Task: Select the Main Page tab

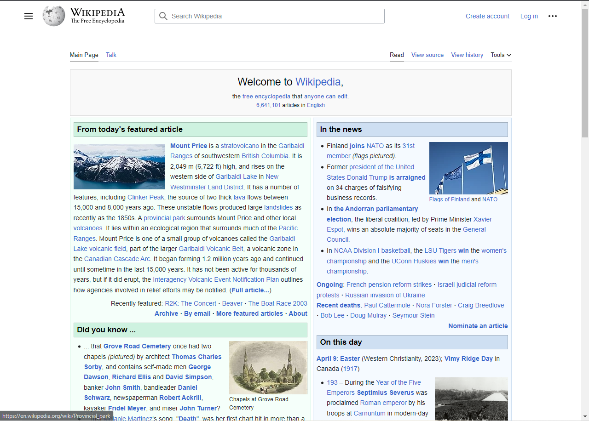Action: pyautogui.click(x=84, y=55)
